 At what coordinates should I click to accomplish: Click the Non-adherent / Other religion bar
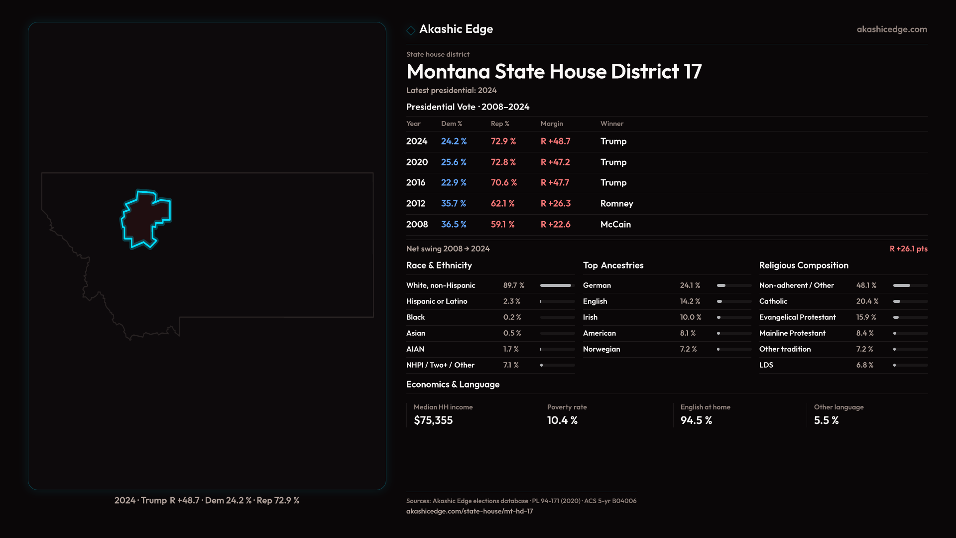pyautogui.click(x=910, y=285)
